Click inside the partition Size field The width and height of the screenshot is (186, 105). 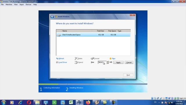click(x=102, y=62)
